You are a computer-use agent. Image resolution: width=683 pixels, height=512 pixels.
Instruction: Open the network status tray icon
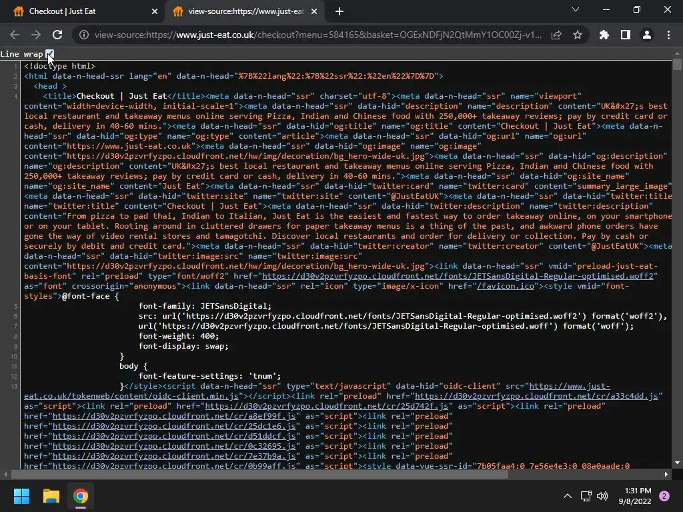click(586, 496)
